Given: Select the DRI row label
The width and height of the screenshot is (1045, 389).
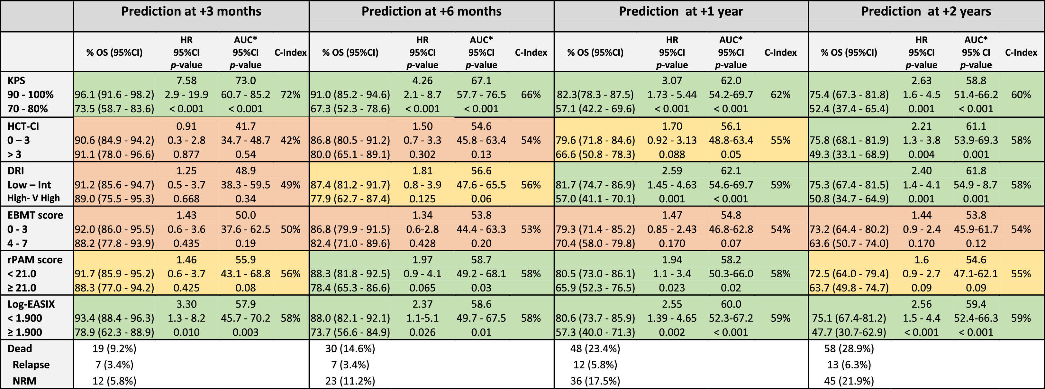Looking at the screenshot, I should [16, 171].
